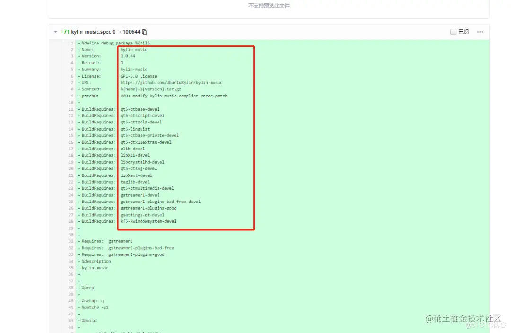
Task: Click the Requires: gstreamer1 line
Action: coord(105,241)
